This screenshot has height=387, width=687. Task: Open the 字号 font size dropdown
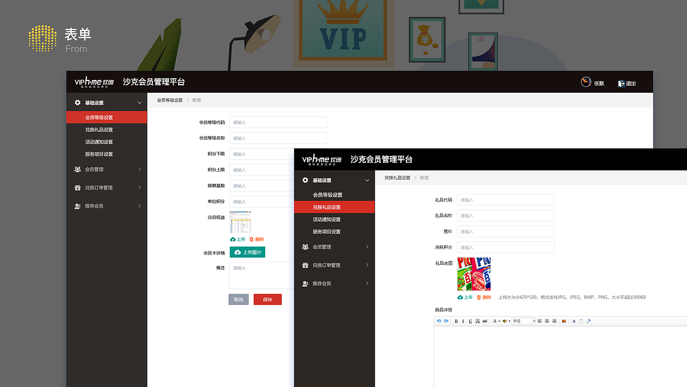[524, 321]
